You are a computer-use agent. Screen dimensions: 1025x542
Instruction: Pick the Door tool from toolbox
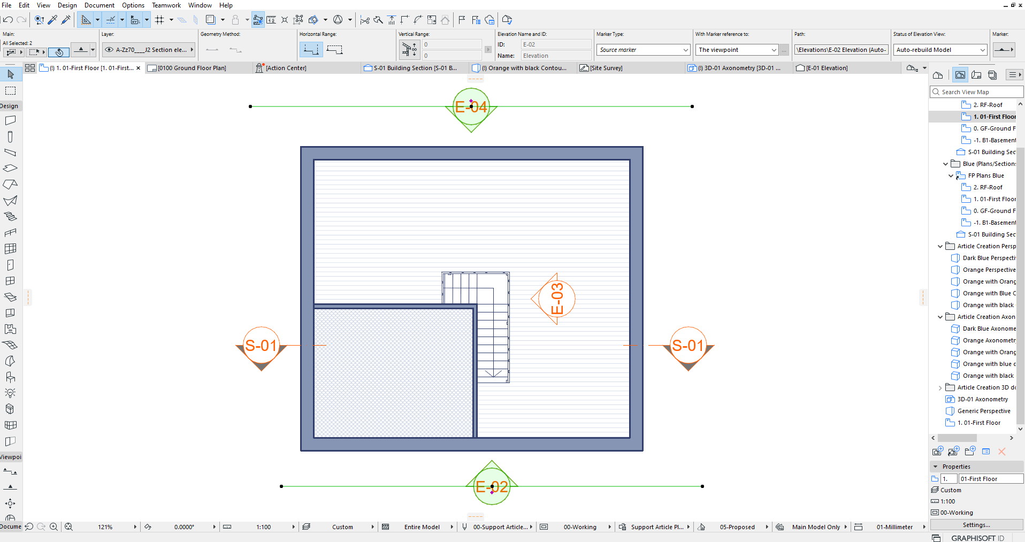click(10, 265)
